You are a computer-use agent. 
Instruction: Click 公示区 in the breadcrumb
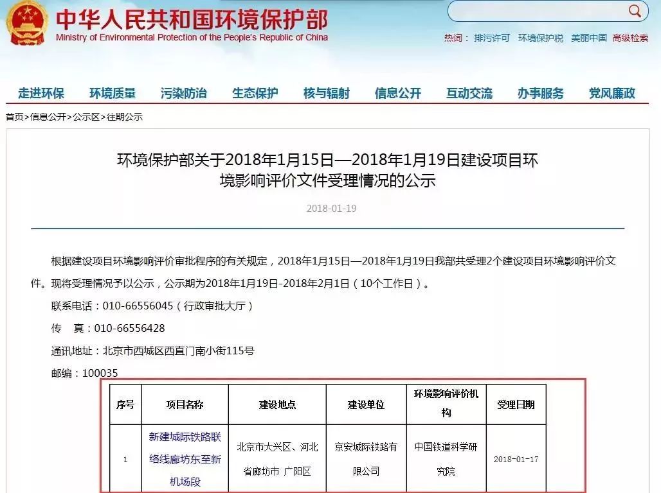coord(86,117)
